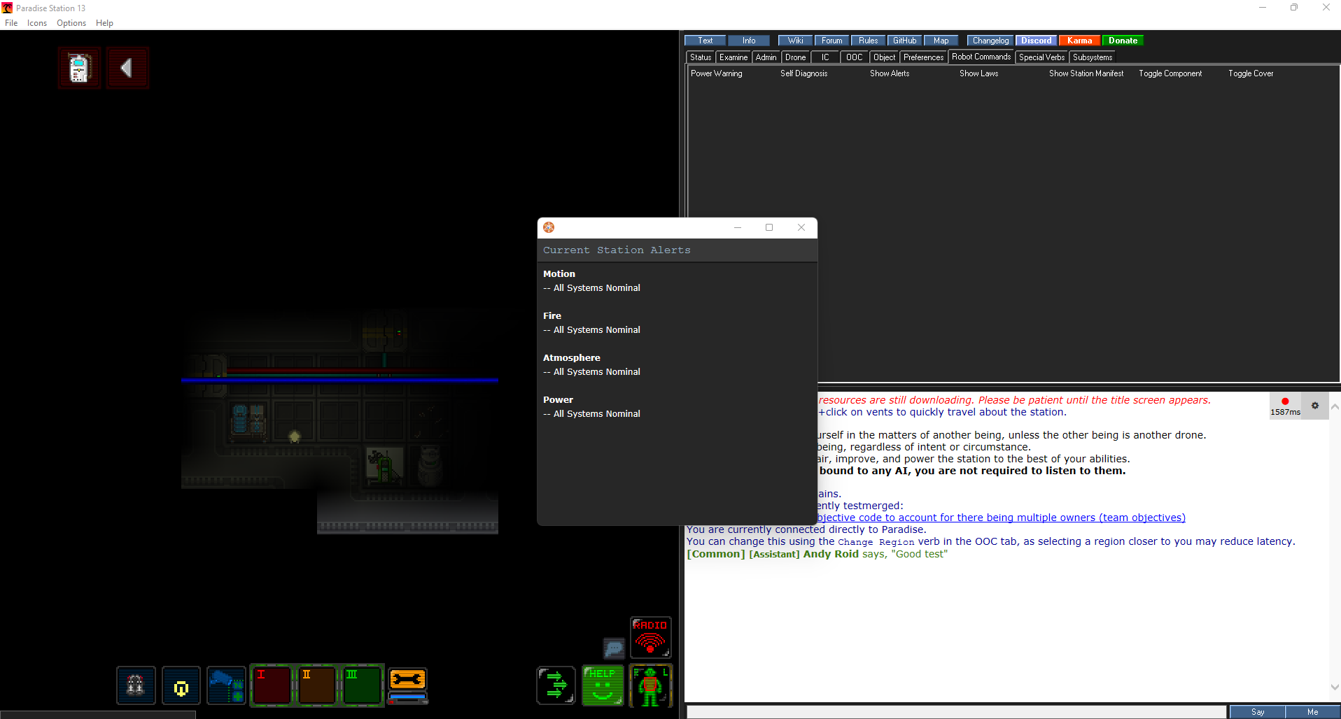
Task: Select drone module slot I
Action: coord(272,685)
